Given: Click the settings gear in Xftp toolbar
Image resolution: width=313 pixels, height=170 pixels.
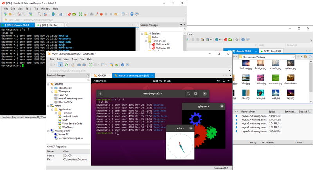Looking at the screenshot, I should pyautogui.click(x=237, y=39).
